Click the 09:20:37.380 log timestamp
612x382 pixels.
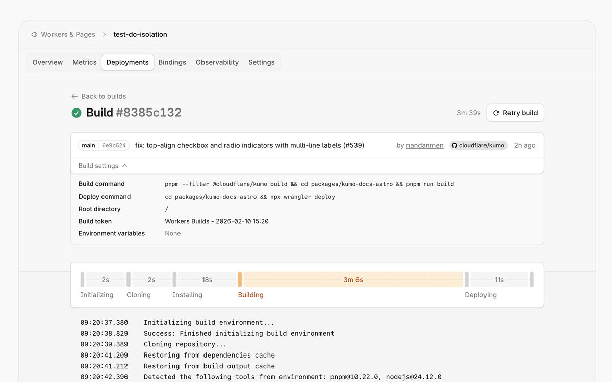pos(104,322)
